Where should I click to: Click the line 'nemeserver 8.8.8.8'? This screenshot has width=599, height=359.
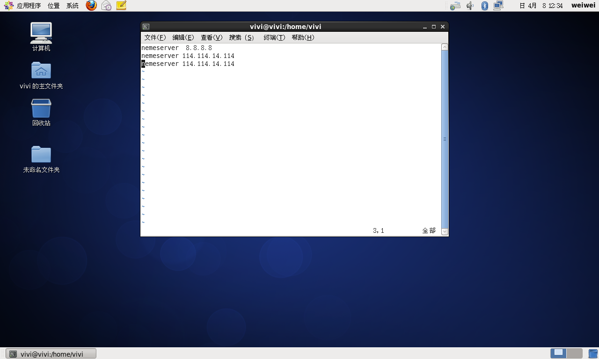coord(177,48)
